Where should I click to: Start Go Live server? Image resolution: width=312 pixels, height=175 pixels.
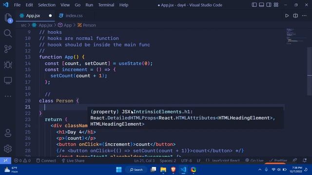click(254, 161)
